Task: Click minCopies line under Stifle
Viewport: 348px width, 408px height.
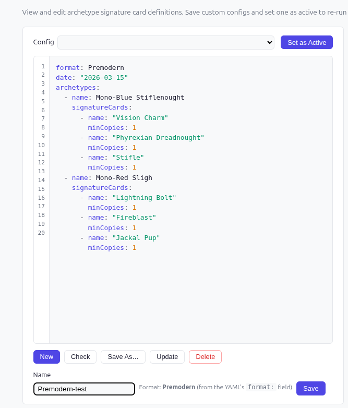Action: [112, 167]
